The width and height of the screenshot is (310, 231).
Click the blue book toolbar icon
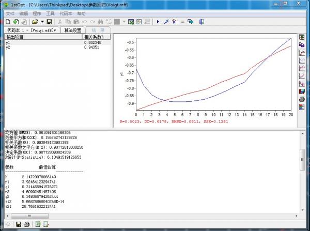pos(202,22)
